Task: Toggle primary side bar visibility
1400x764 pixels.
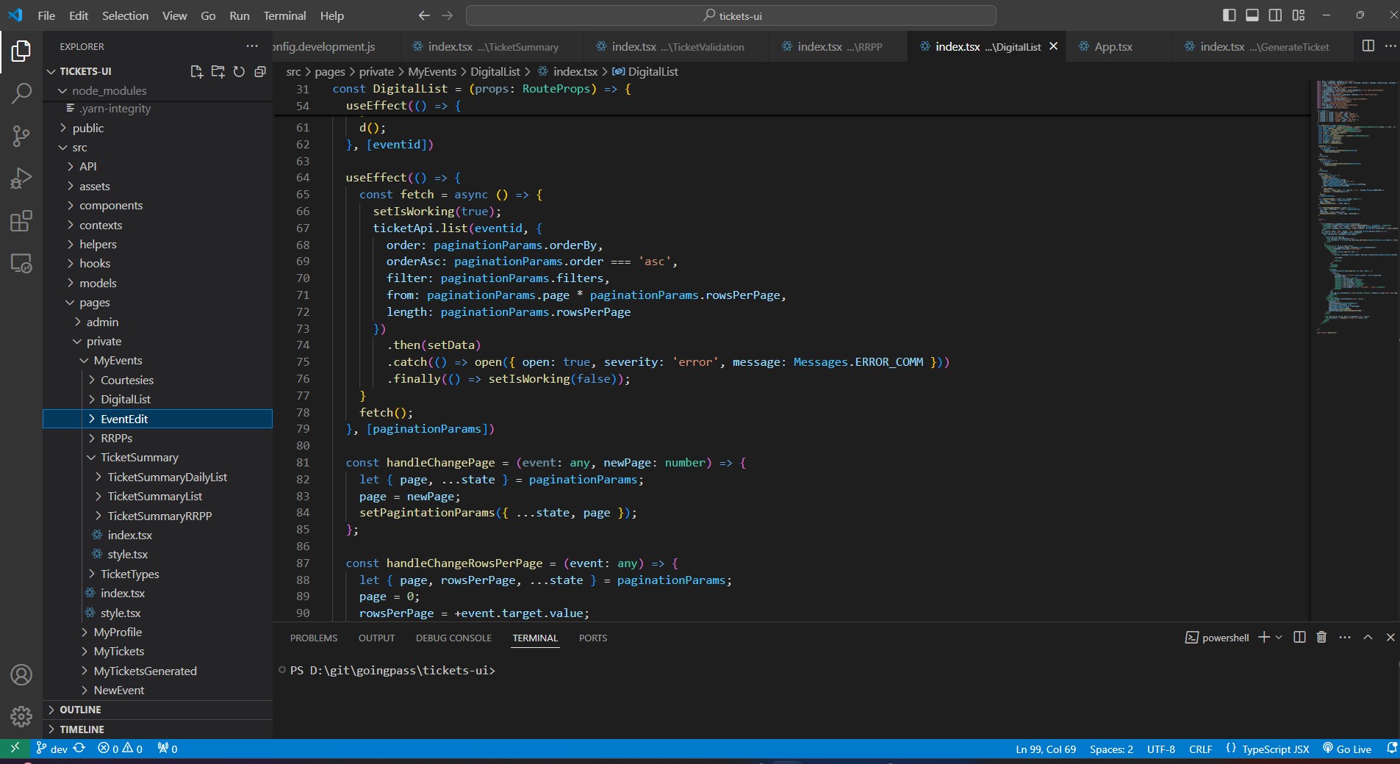Action: [x=1229, y=15]
